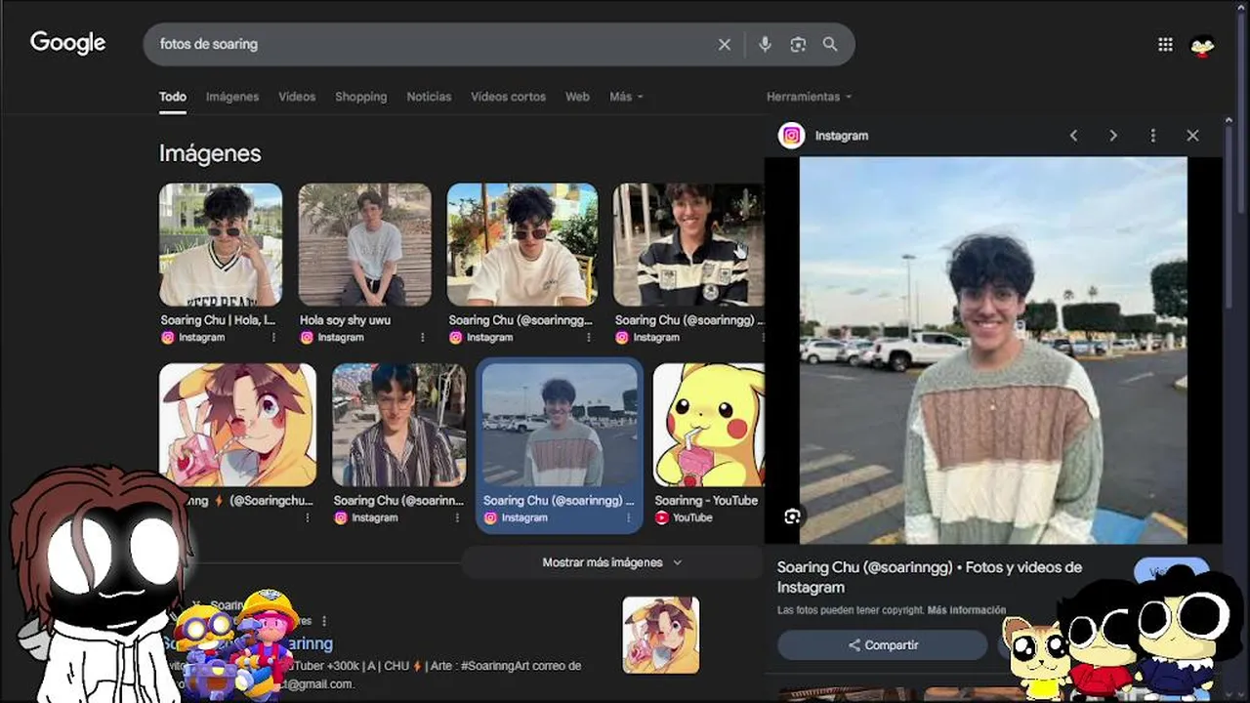This screenshot has width=1250, height=703.
Task: Switch to the Noticias tab
Action: point(429,97)
